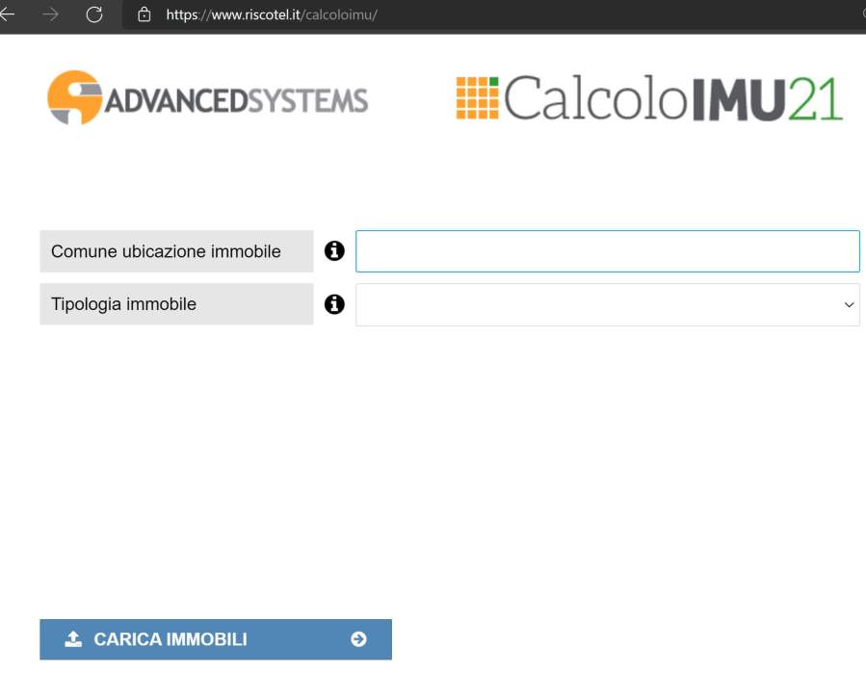Click the Comune ubicazione immobile label

pos(166,251)
